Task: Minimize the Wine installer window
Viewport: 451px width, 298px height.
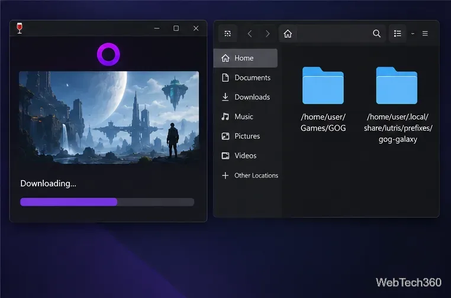Action: click(157, 28)
